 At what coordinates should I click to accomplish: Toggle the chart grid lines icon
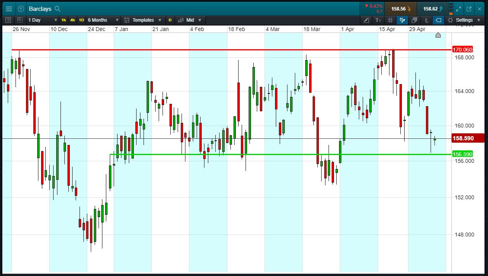[x=390, y=20]
